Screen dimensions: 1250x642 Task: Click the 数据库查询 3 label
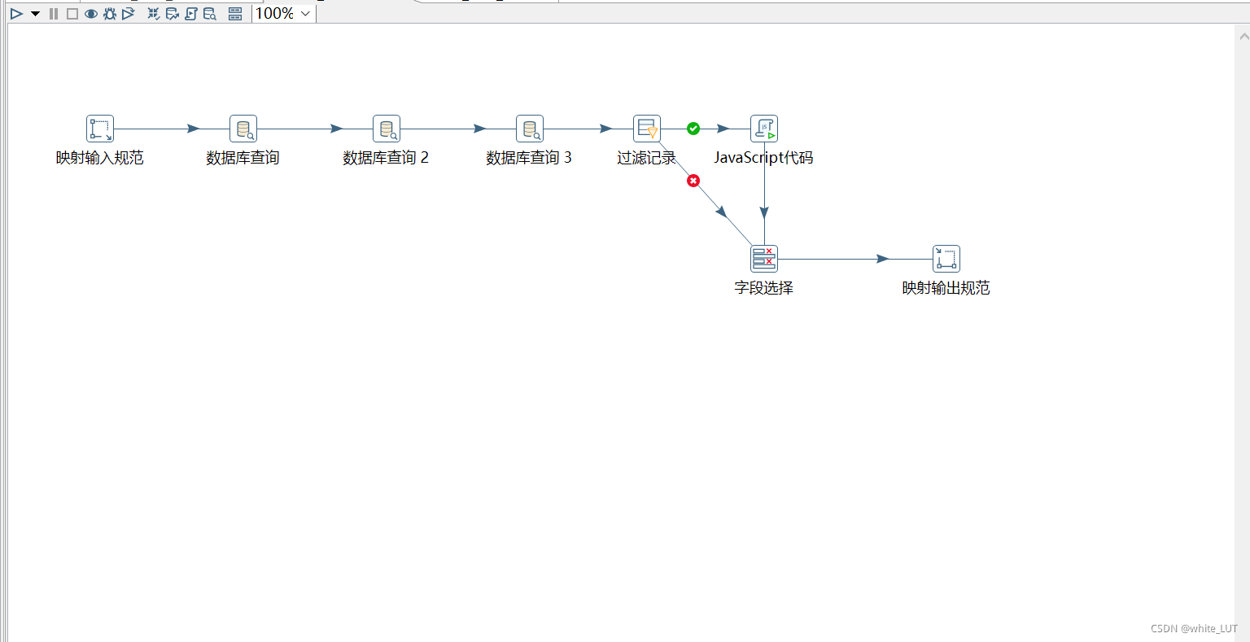pyautogui.click(x=529, y=158)
